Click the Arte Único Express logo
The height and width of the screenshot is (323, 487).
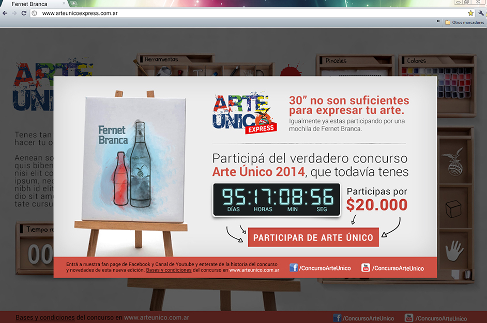[x=244, y=113]
